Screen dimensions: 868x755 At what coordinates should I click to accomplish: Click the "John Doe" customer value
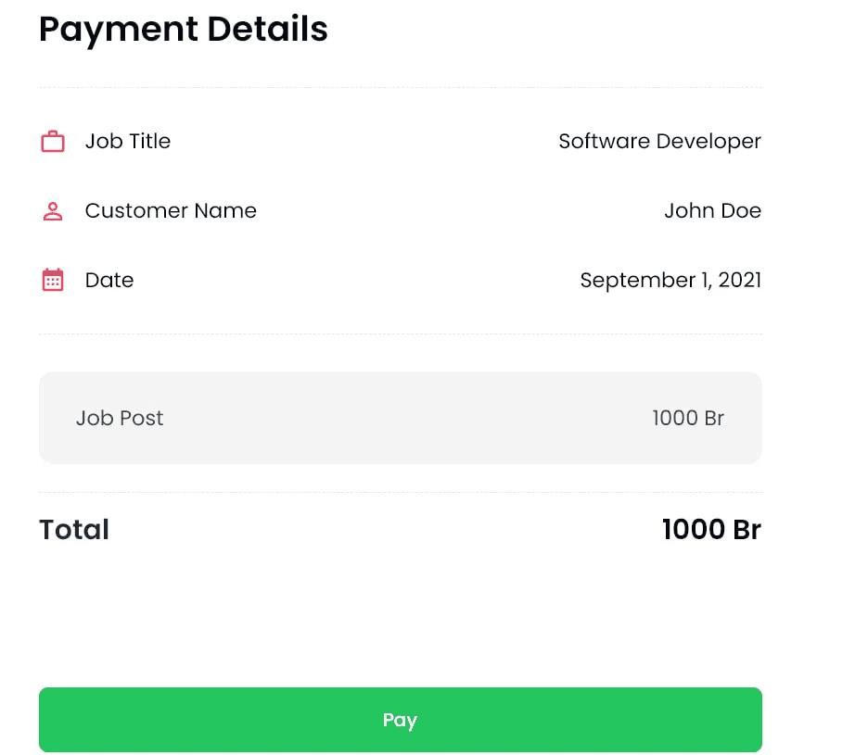tap(713, 210)
